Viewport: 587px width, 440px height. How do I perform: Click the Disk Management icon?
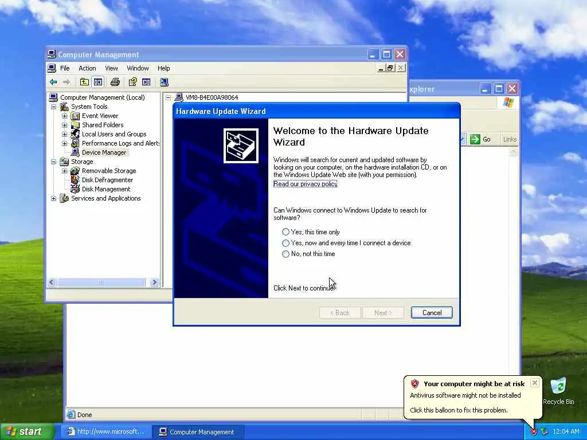click(x=75, y=189)
